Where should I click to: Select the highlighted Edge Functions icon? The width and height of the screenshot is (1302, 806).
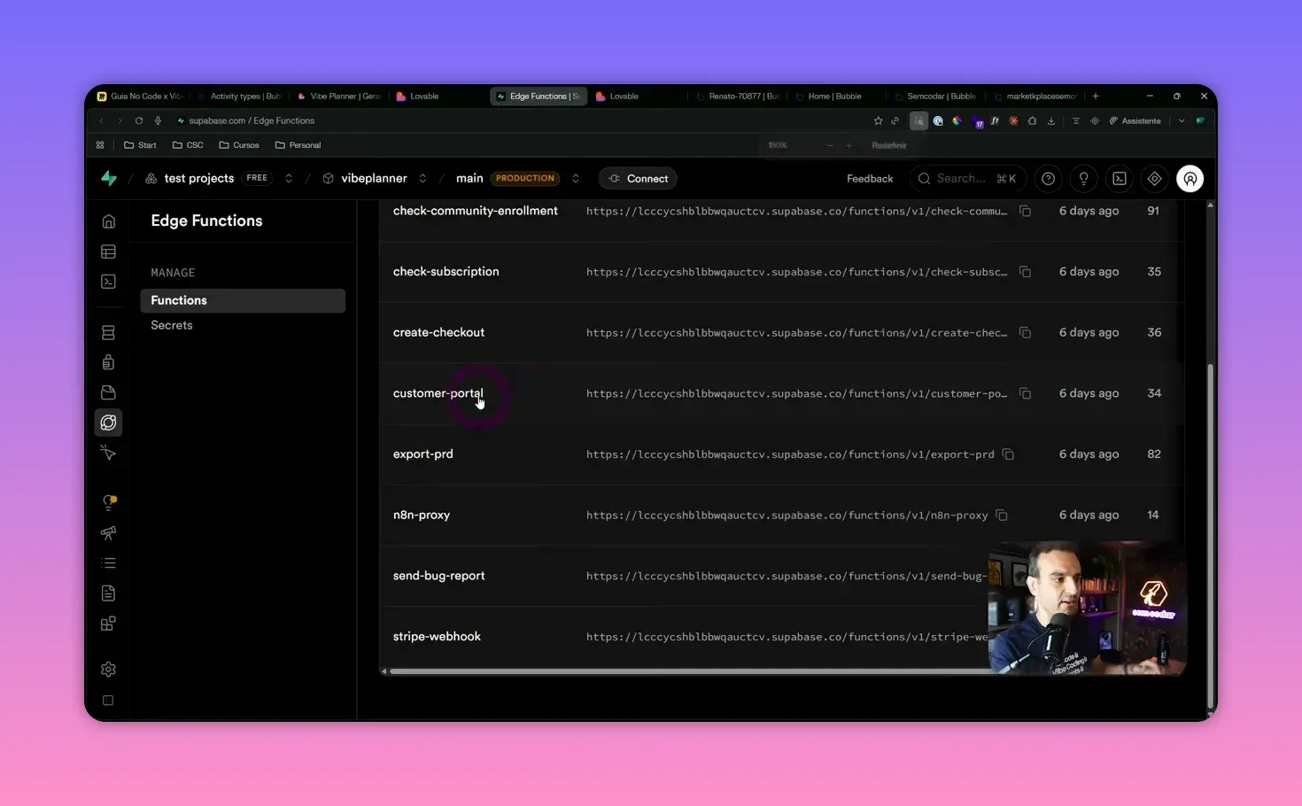click(x=108, y=422)
